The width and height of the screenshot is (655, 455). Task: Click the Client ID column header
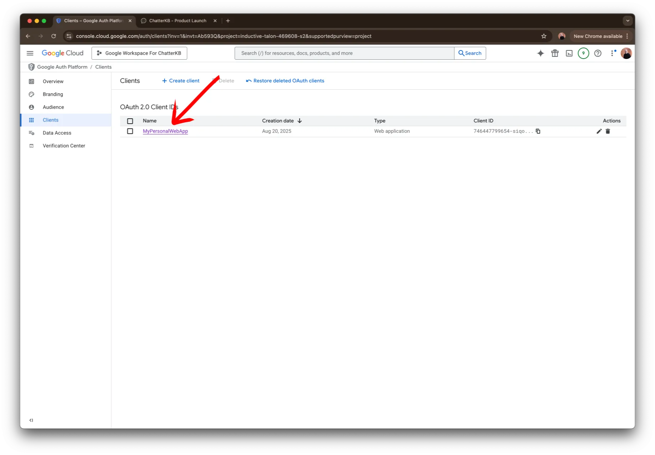483,121
